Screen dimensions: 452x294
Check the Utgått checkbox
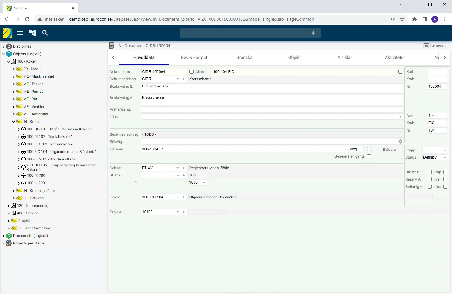point(430,172)
